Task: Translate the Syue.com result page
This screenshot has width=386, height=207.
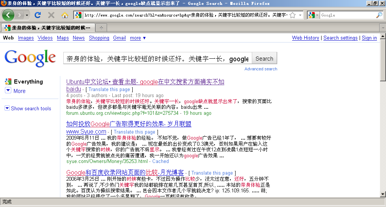Action: [x=135, y=132]
